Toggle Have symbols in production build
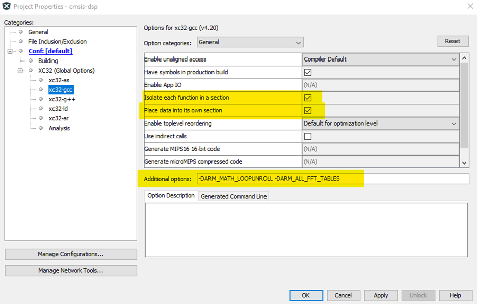This screenshot has width=477, height=304. [x=308, y=72]
